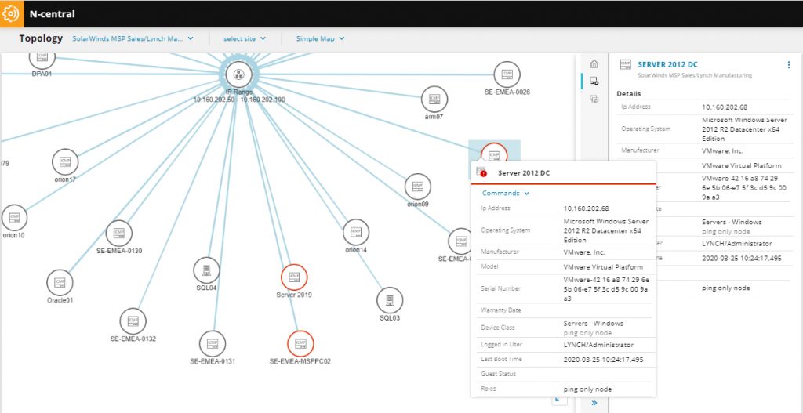Select the IP Range hub node
803x413 pixels.
(238, 74)
